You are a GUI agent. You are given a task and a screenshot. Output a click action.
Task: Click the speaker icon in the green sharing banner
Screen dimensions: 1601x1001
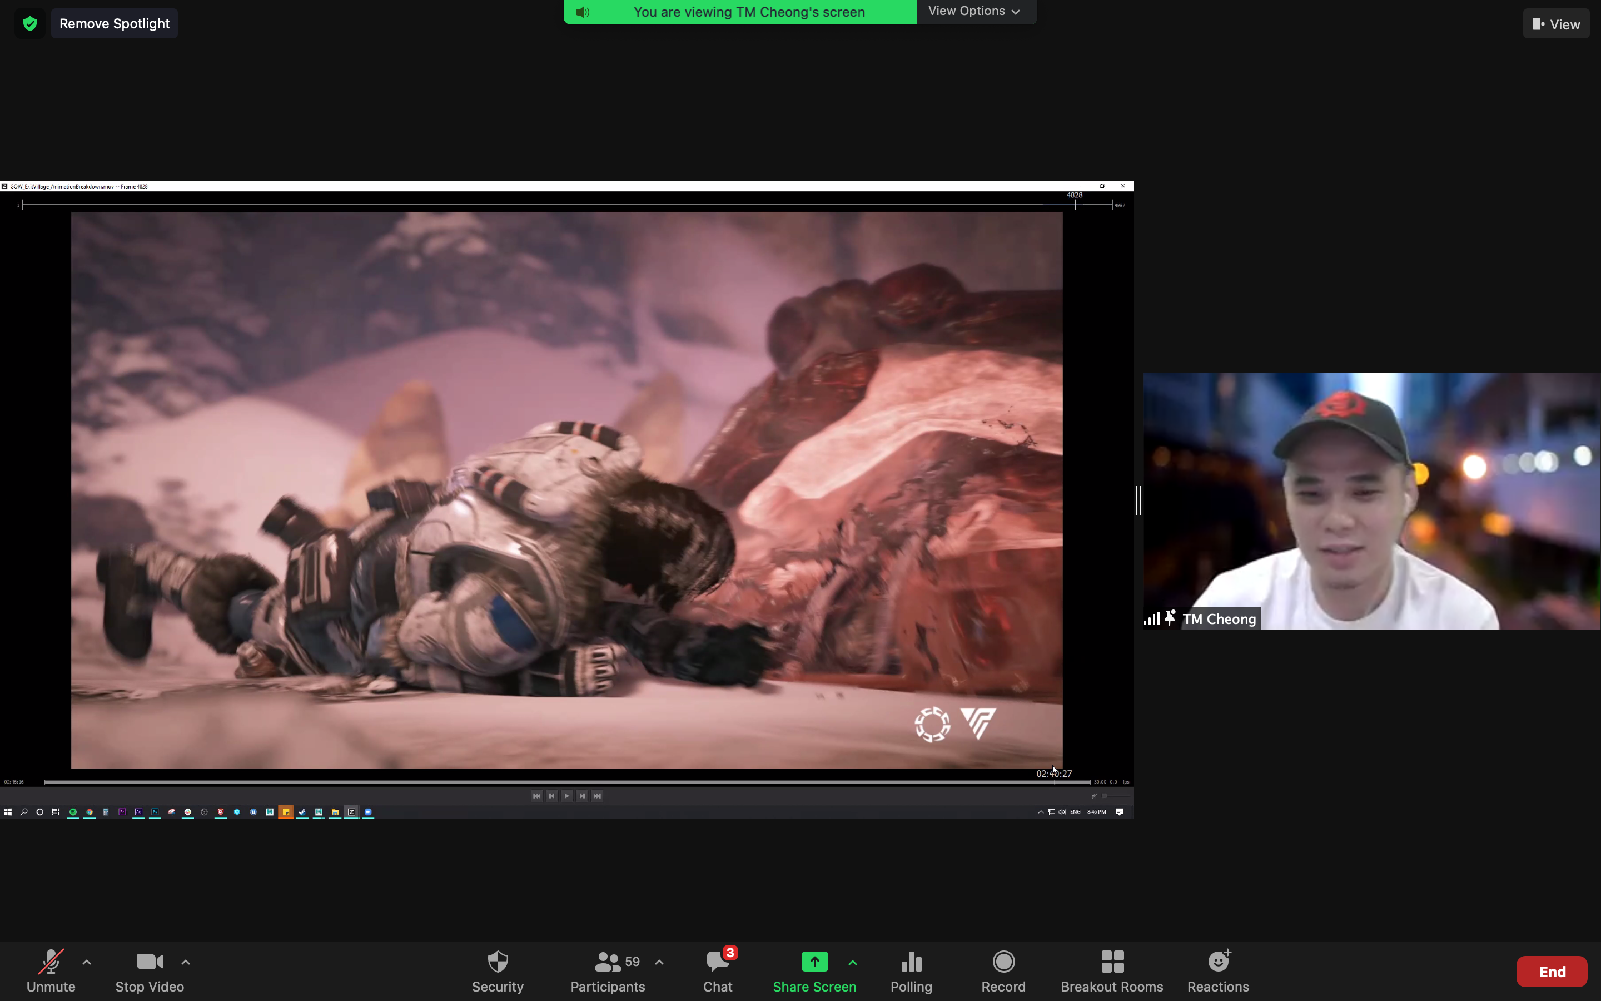582,12
